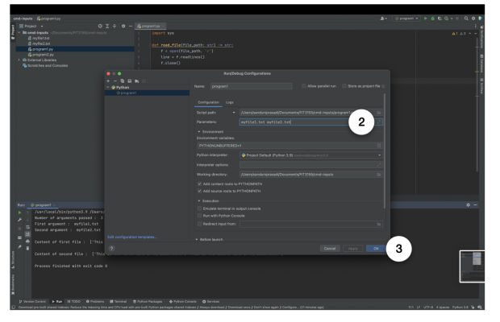Browse for the working directory folder
The image size is (500, 322).
point(379,175)
